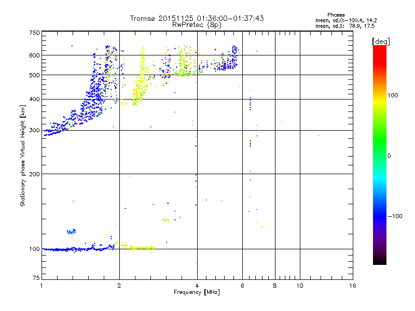Viewport: 415px width, 311px height.
Task: Click colorbar tick label "100"
Action: coord(393,95)
